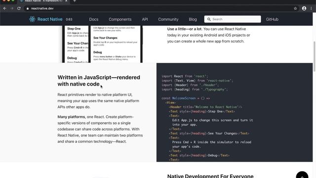Open the GitHub link in navbar

coord(272,19)
